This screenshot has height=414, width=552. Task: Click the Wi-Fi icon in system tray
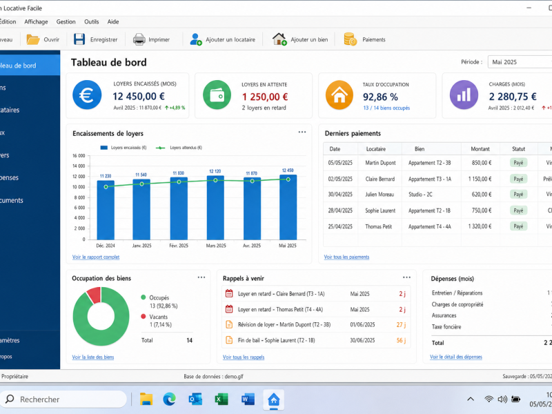(489, 399)
